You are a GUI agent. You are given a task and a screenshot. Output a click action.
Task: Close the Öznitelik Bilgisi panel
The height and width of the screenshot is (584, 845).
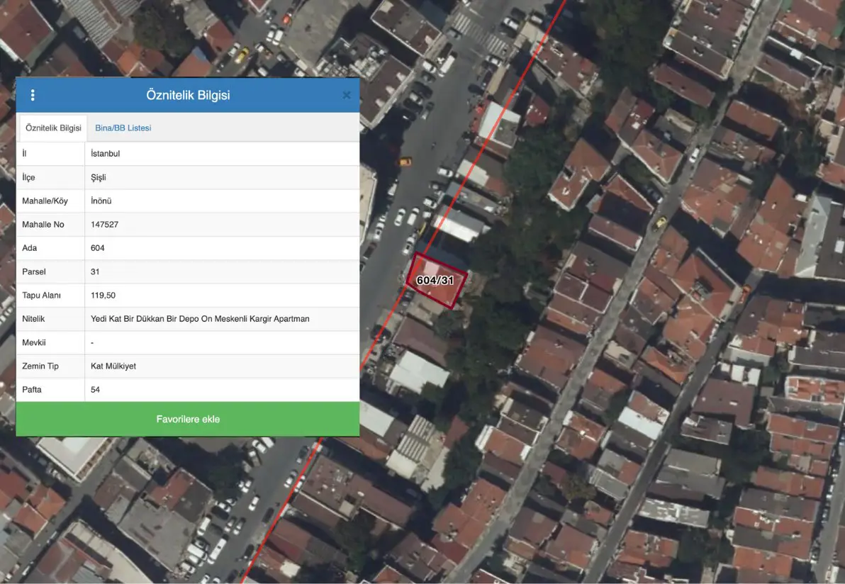point(347,96)
